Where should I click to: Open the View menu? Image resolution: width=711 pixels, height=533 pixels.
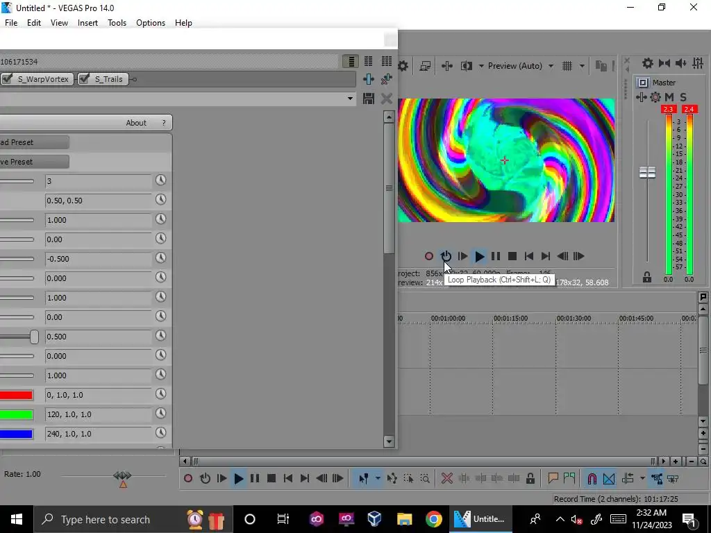click(59, 23)
